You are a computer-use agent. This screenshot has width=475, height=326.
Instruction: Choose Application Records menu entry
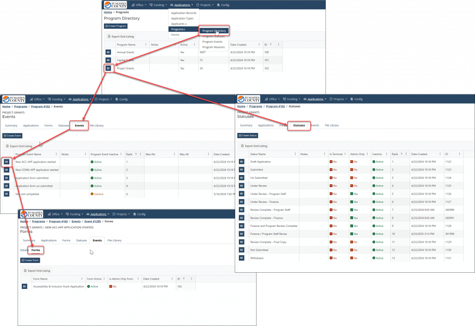[x=184, y=13]
